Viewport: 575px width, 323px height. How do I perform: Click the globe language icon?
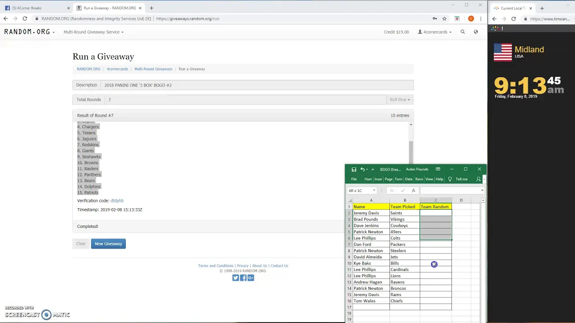click(476, 32)
